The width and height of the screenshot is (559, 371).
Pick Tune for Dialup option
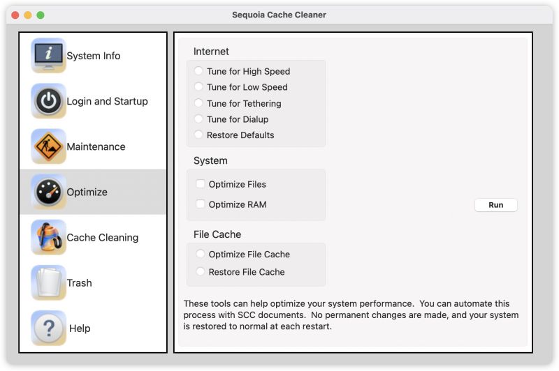tap(199, 119)
